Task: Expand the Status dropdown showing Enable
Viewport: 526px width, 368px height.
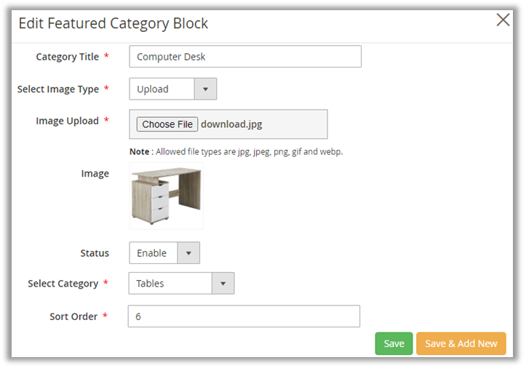Action: pyautogui.click(x=164, y=253)
